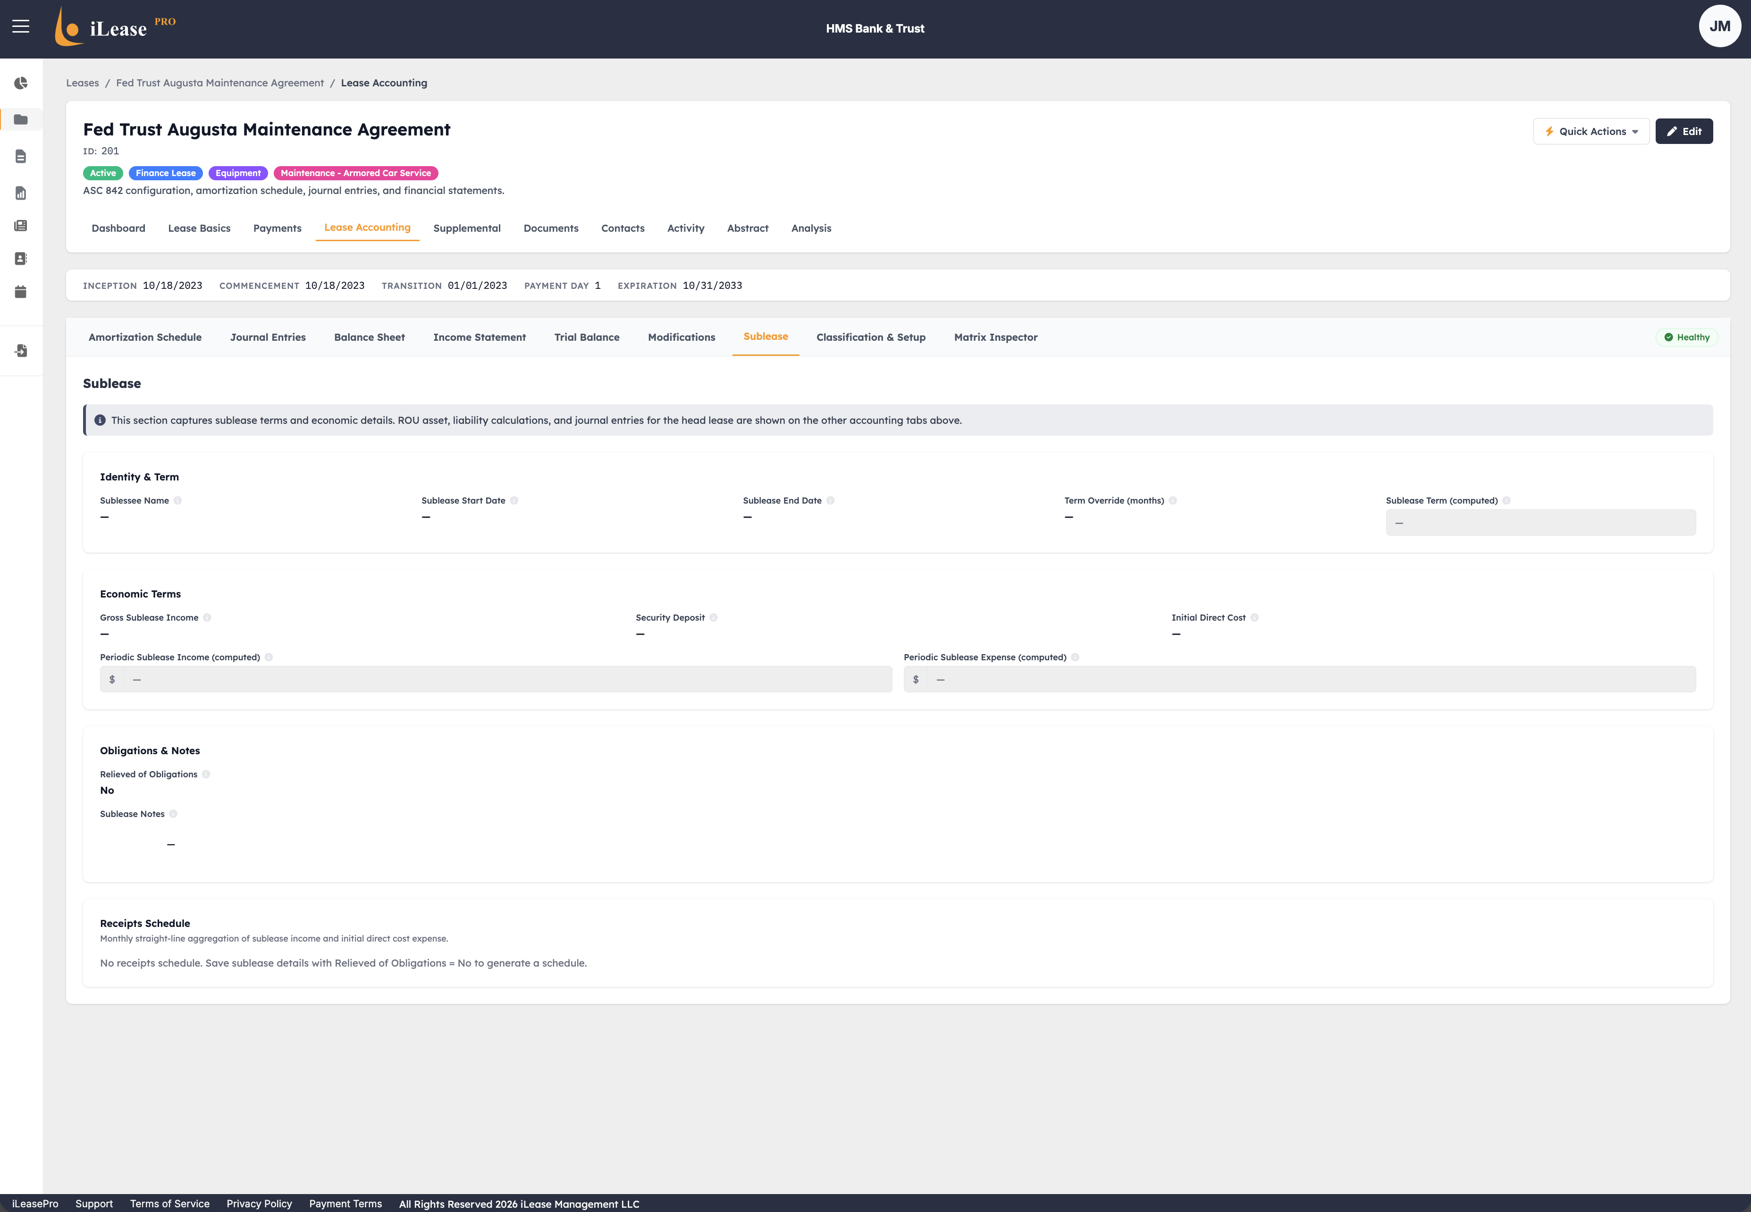1751x1212 pixels.
Task: Open the hamburger navigation menu
Action: 20,26
